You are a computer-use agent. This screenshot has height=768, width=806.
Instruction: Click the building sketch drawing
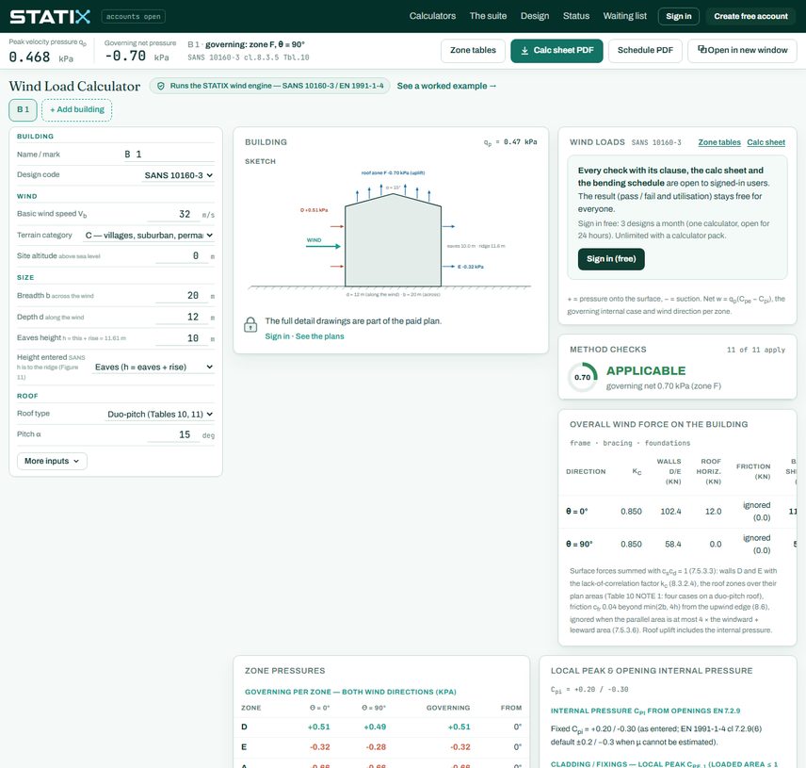[x=391, y=234]
